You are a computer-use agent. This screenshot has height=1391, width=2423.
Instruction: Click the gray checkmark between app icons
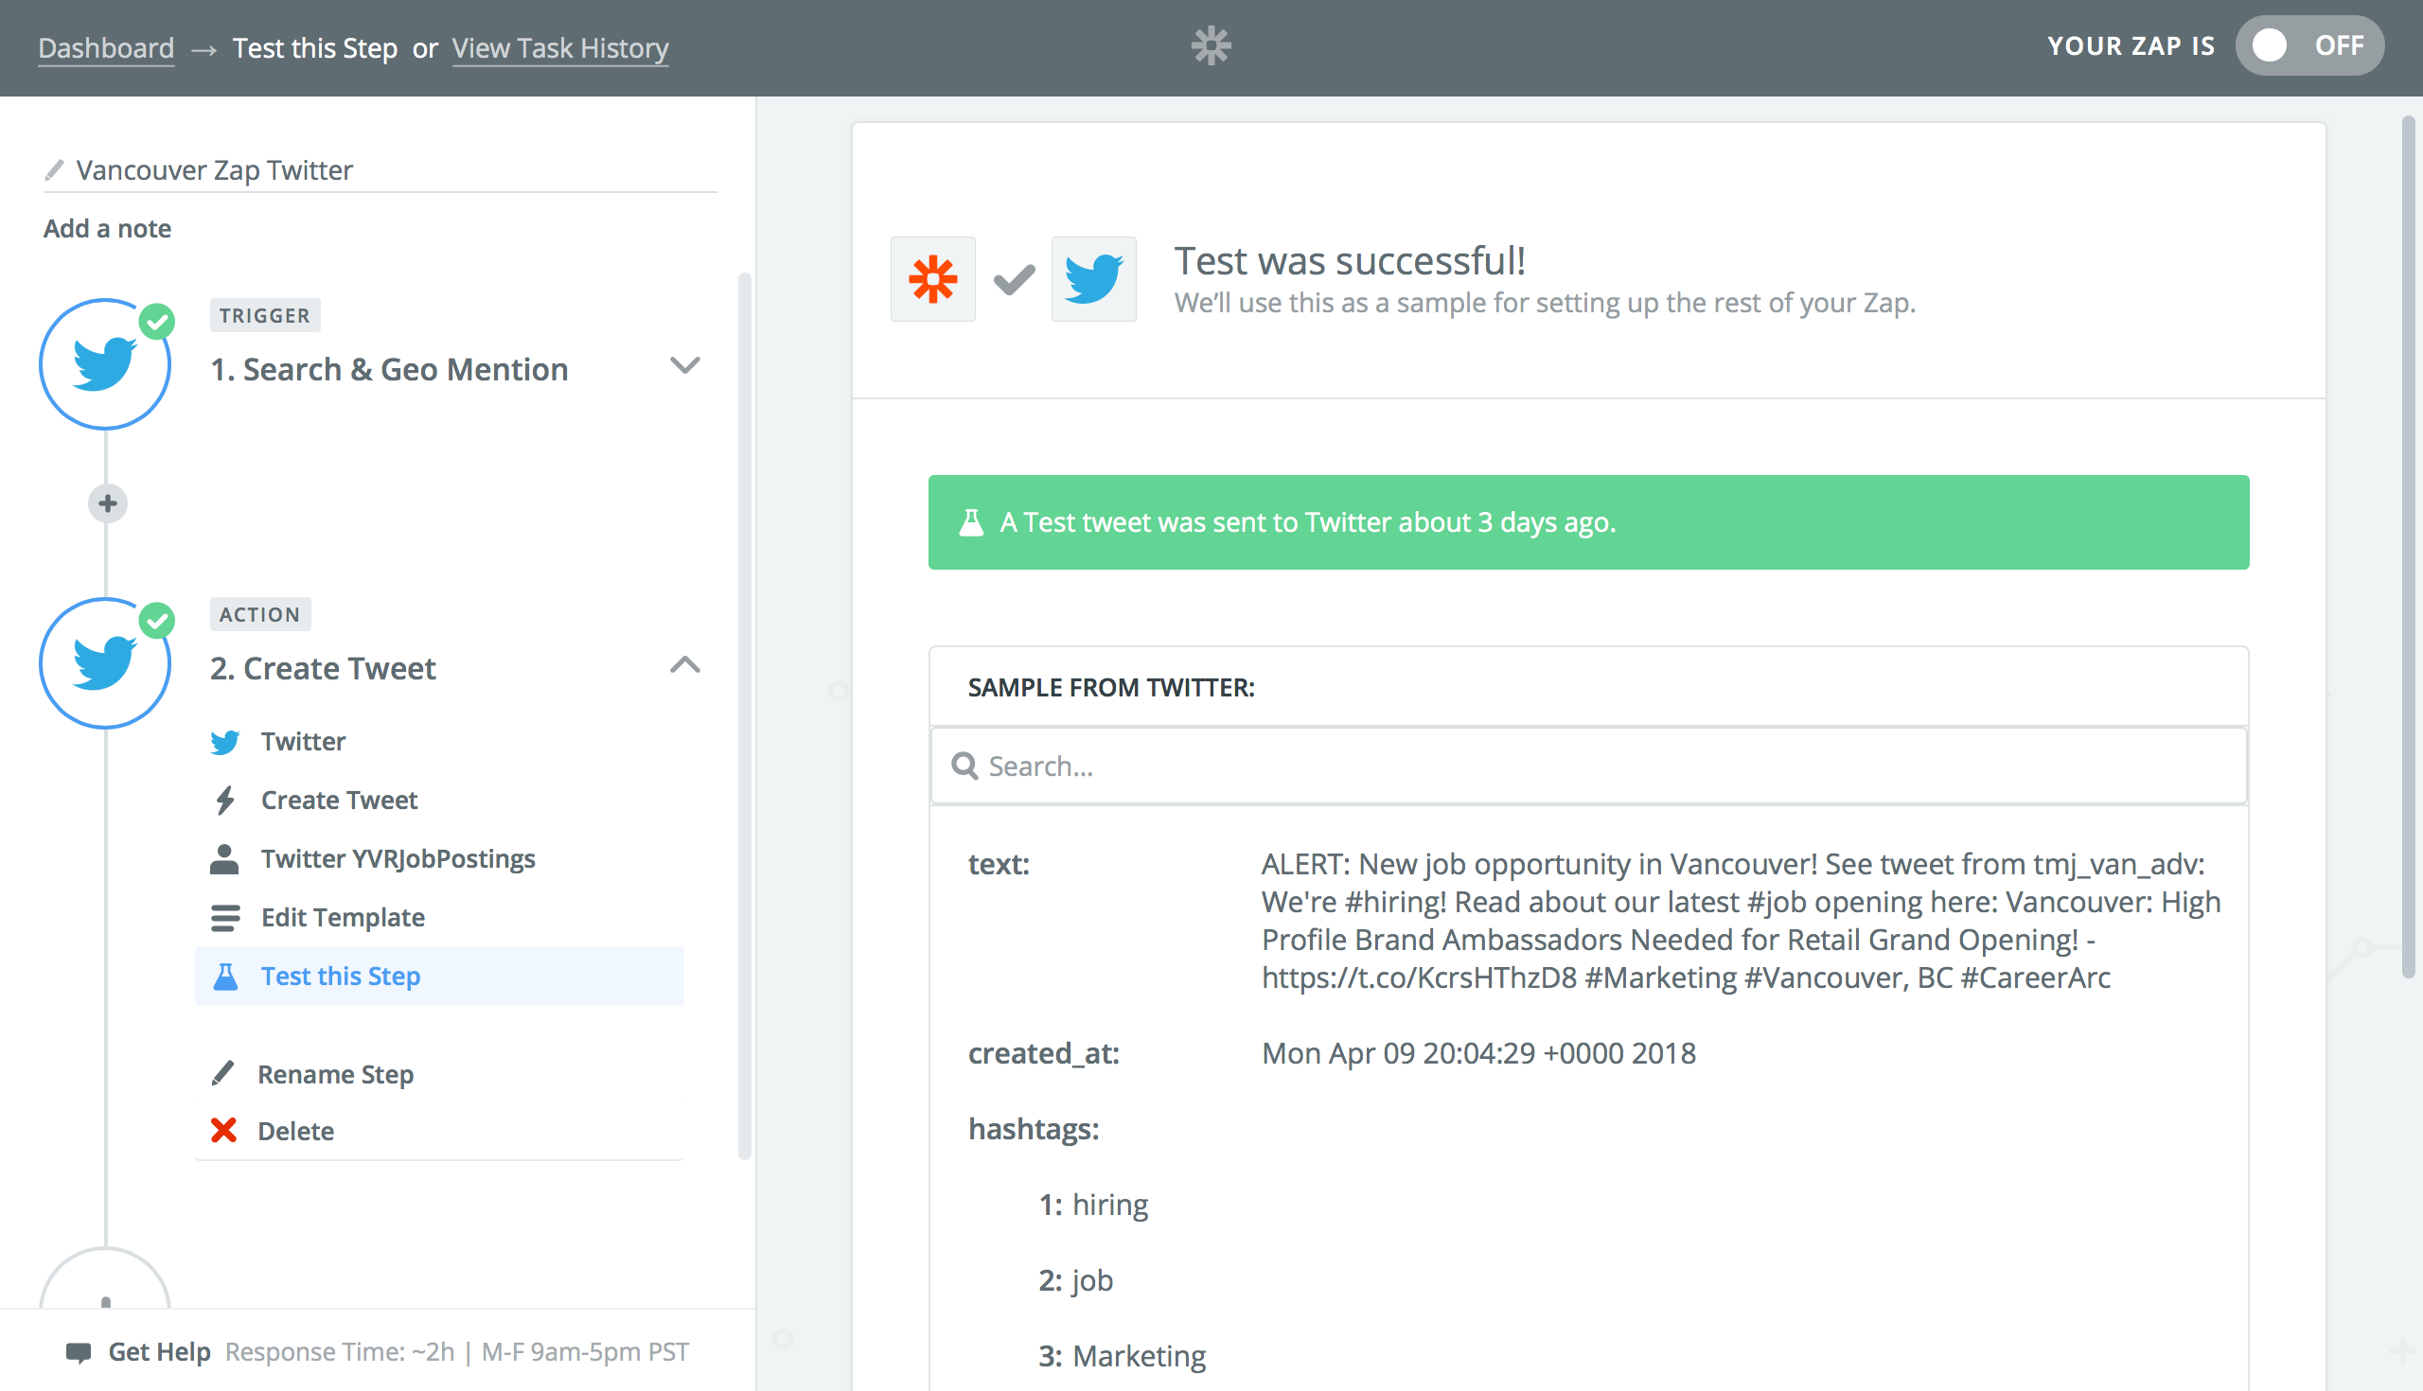pyautogui.click(x=1014, y=279)
